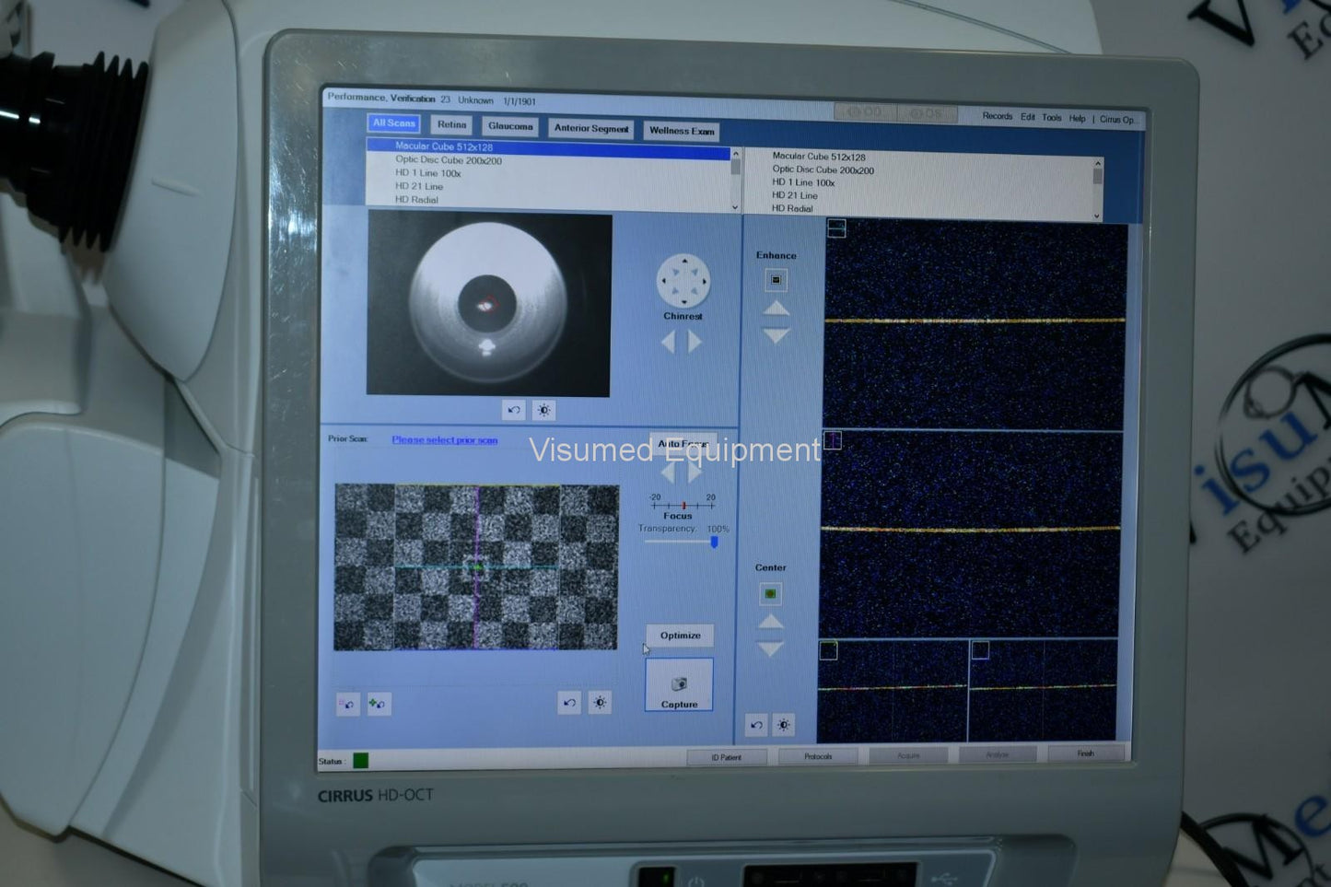This screenshot has width=1331, height=887.
Task: Click the checkered fundus image
Action: [476, 567]
